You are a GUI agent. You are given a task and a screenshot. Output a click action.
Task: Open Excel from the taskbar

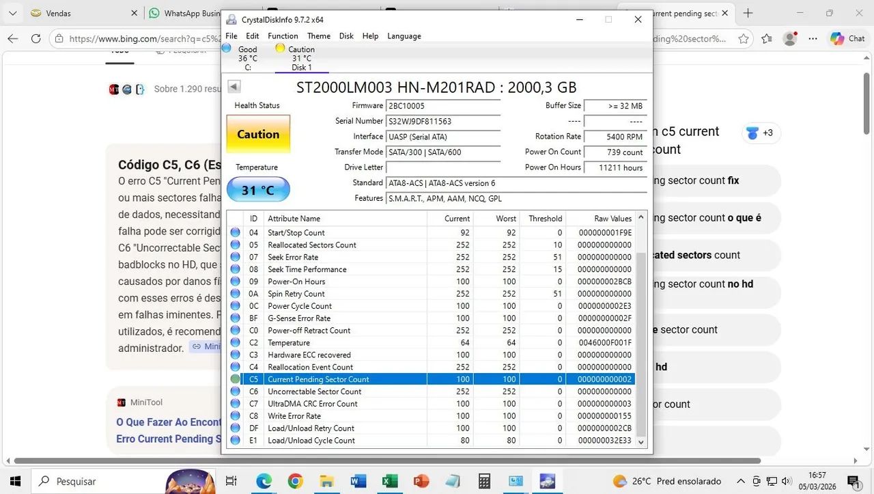389,481
